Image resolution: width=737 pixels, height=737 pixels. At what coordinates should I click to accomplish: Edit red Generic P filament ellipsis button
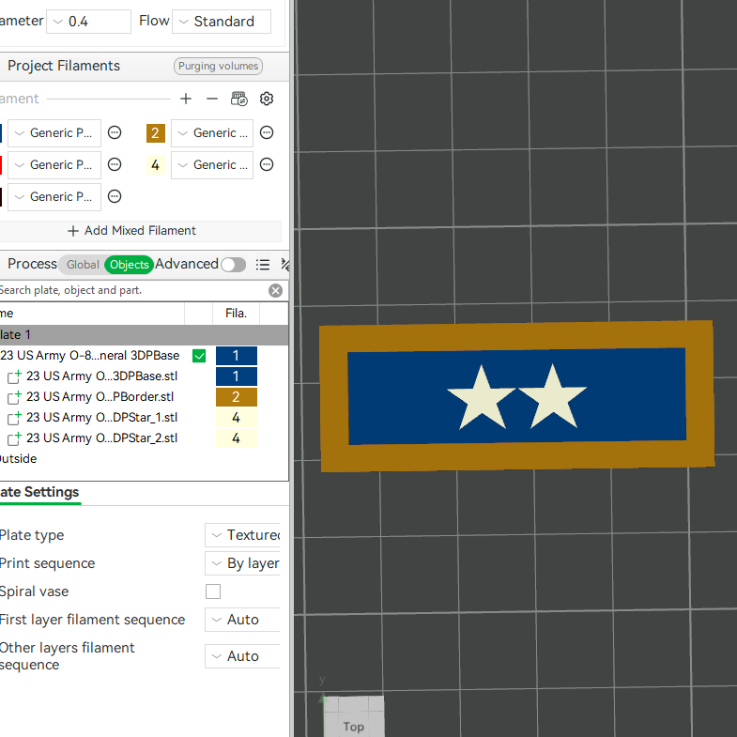115,164
